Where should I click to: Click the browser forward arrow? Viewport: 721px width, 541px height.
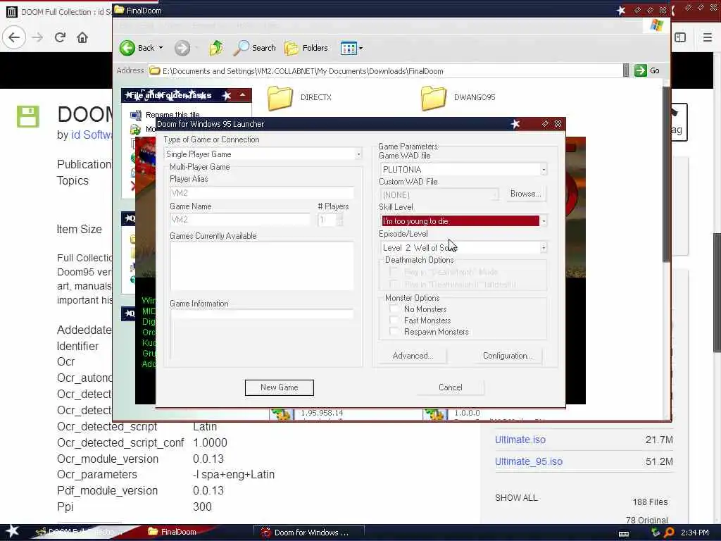click(38, 37)
